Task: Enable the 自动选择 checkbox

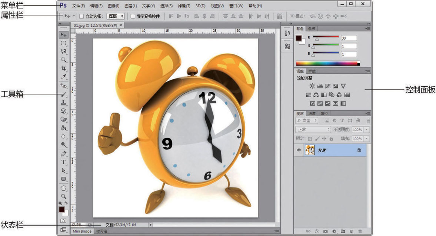Action: 82,16
